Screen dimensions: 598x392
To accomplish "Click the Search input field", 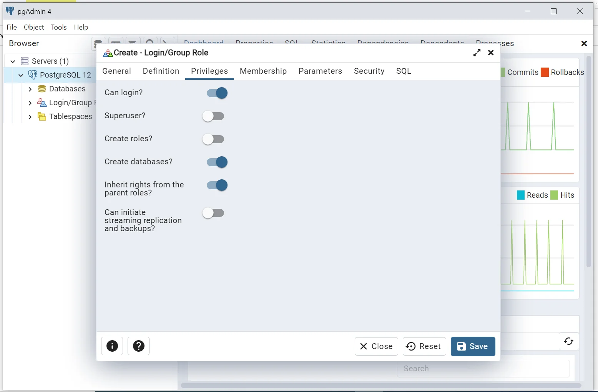I will 483,369.
